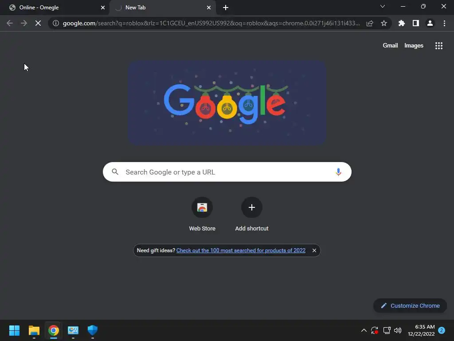This screenshot has height=341, width=454.
Task: Click the forward navigation arrow
Action: click(x=24, y=23)
